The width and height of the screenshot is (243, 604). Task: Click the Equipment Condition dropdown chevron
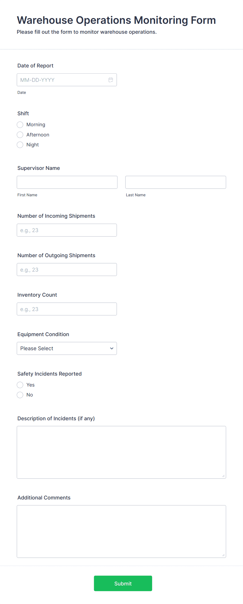[112, 348]
